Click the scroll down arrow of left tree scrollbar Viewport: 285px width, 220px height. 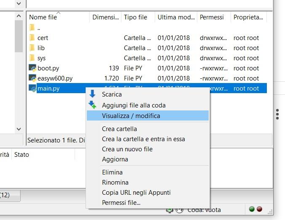(x=19, y=129)
